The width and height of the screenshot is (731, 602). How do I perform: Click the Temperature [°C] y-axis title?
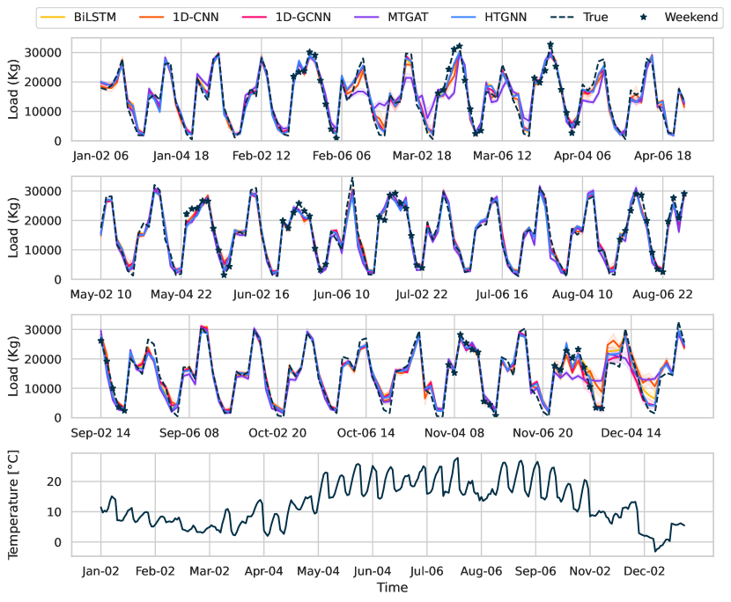coord(14,506)
